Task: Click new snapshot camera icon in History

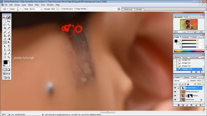Action: click(x=196, y=72)
